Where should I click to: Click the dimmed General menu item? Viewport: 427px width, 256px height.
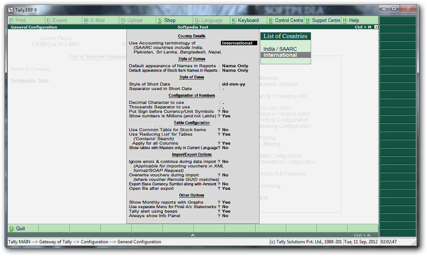(x=268, y=78)
